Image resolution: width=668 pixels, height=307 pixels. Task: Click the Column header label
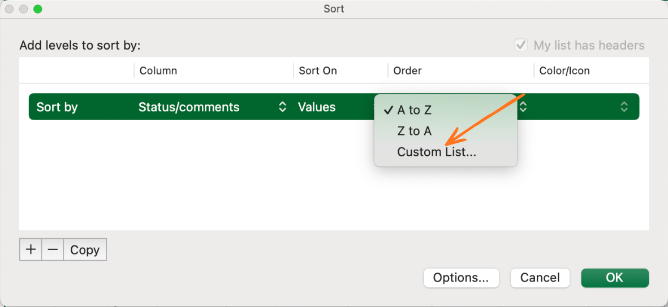coord(158,71)
